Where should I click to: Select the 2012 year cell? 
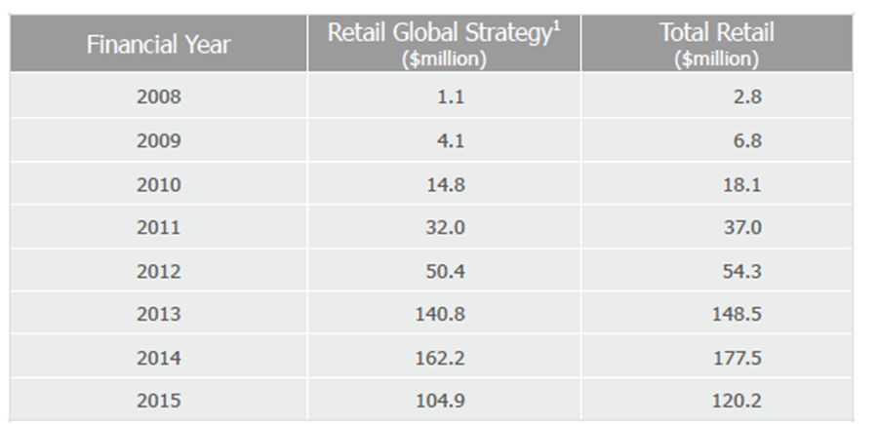[158, 271]
